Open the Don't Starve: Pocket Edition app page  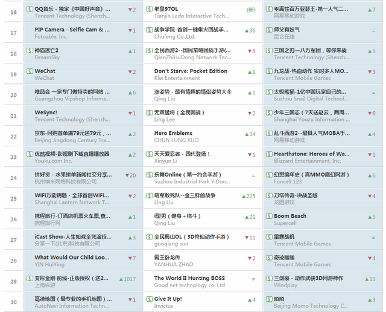[x=191, y=71]
